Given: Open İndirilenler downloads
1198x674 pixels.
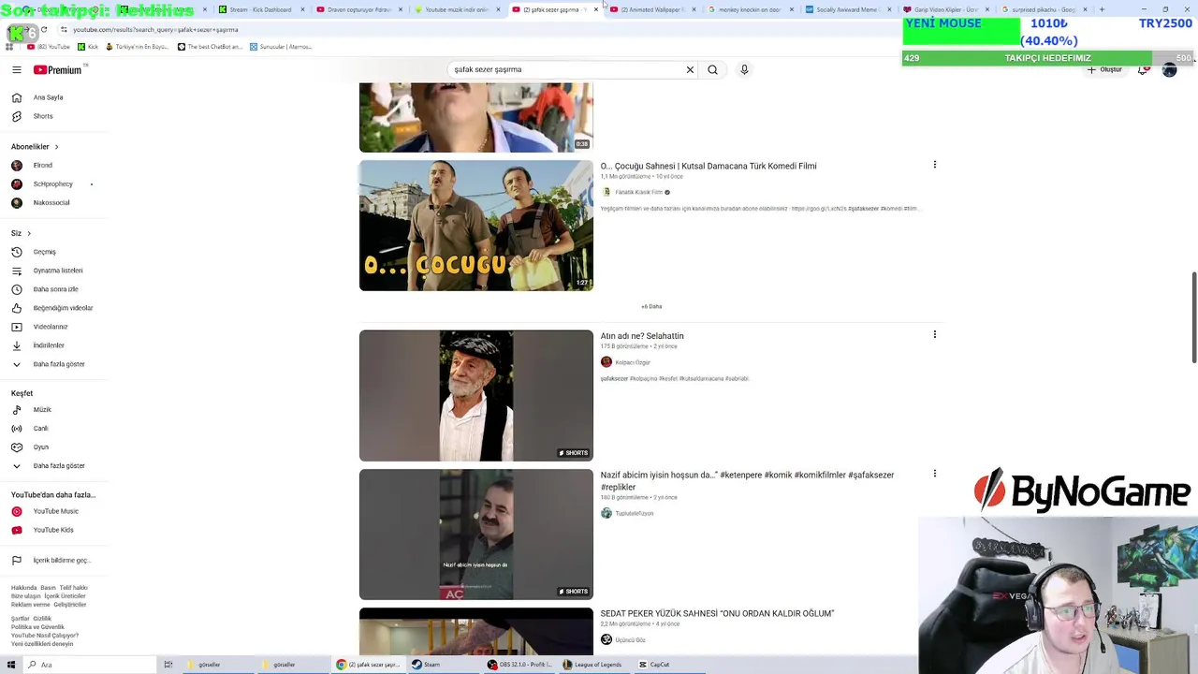Looking at the screenshot, I should (x=49, y=345).
